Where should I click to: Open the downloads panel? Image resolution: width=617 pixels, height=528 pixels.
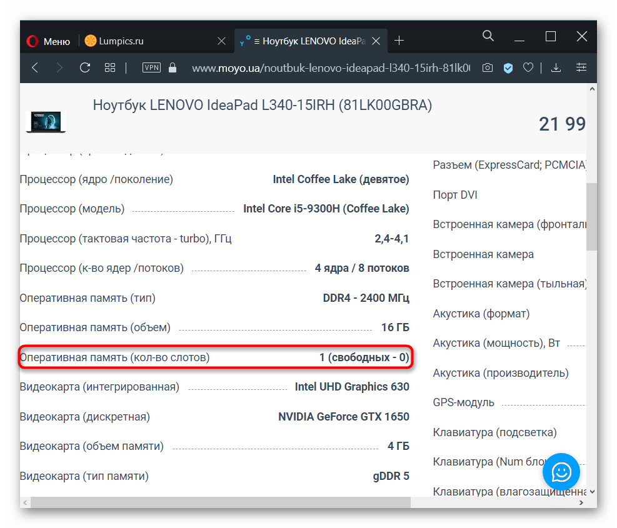tap(555, 67)
